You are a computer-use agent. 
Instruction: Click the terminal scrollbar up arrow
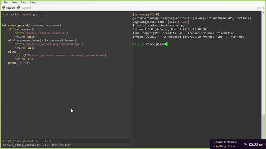point(263,13)
